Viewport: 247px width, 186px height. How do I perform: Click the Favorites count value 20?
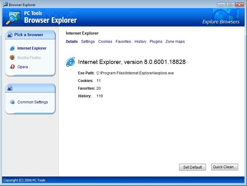tap(99, 88)
